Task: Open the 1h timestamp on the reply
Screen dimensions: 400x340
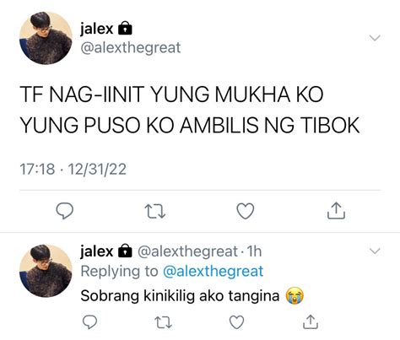Action: [254, 251]
